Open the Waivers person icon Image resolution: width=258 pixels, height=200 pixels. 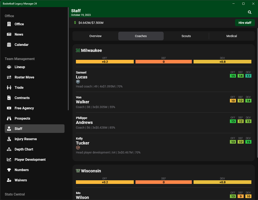tap(9, 180)
